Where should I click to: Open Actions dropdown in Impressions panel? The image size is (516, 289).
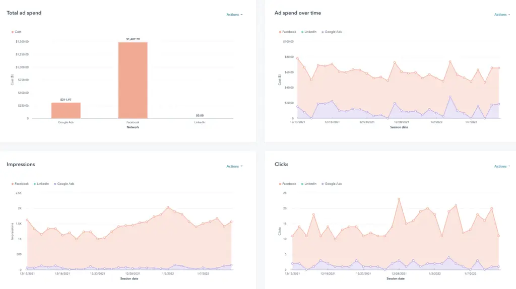(234, 166)
